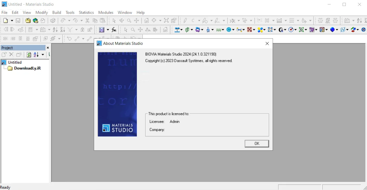Click the fx function icon

[x=114, y=30]
